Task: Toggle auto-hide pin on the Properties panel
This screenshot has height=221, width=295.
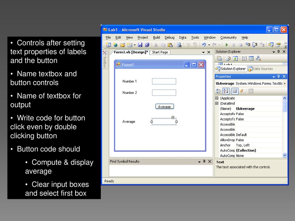Action: [279, 77]
